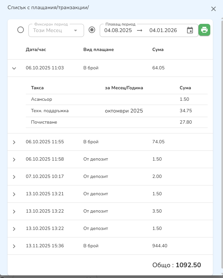Select the Фиксиран период radio button
223x278 pixels.
[21, 30]
